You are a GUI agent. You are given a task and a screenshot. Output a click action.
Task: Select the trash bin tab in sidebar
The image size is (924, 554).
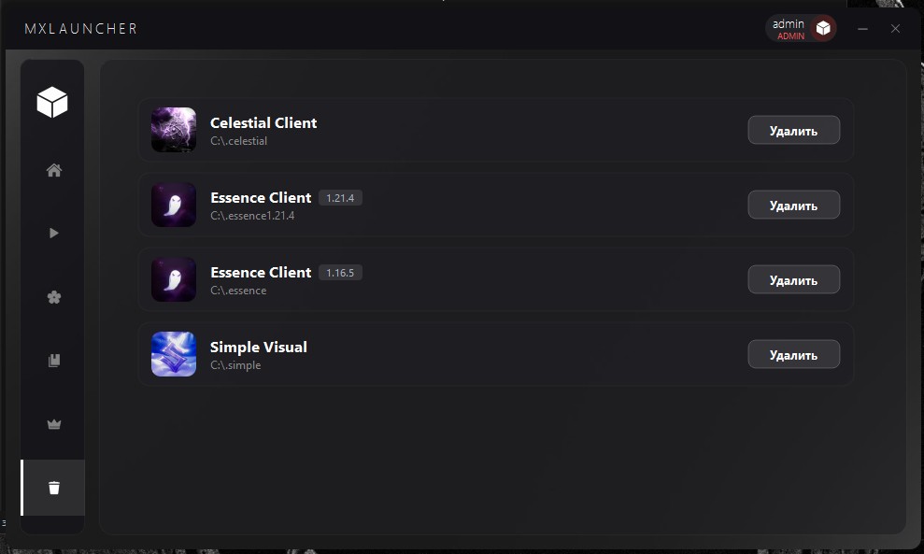click(54, 488)
